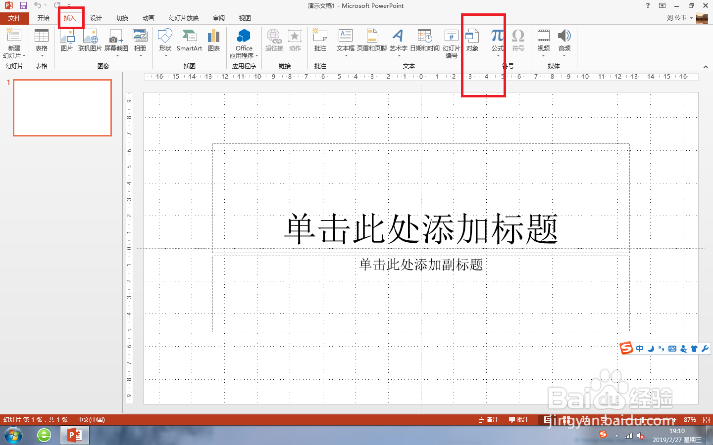
Task: Click the 87% zoom level control
Action: tap(690, 419)
